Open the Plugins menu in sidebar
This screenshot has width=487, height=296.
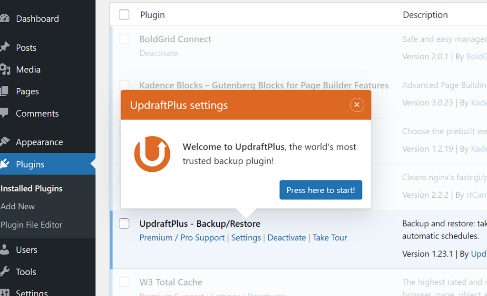(30, 164)
